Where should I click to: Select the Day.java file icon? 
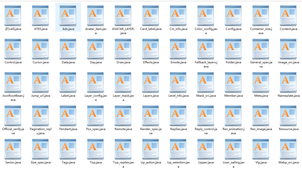pyautogui.click(x=96, y=49)
